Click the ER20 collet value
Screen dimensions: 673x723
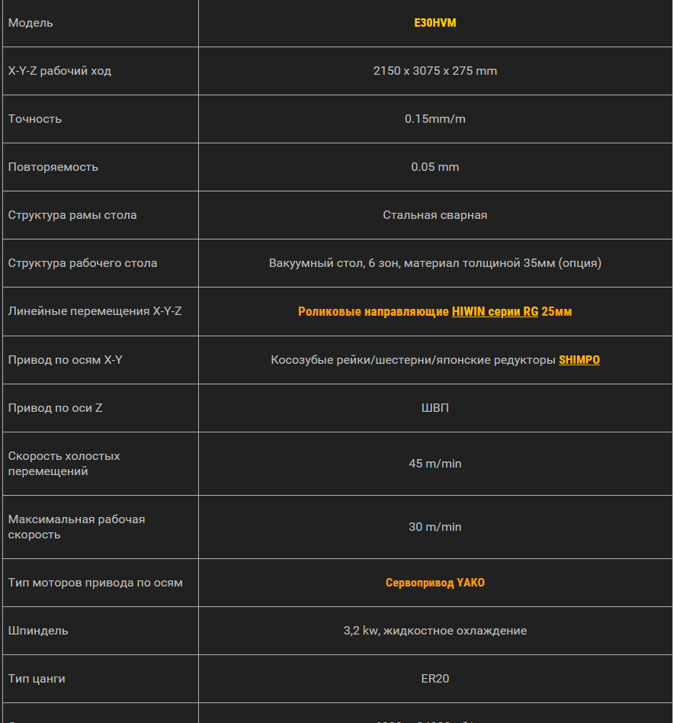point(435,679)
